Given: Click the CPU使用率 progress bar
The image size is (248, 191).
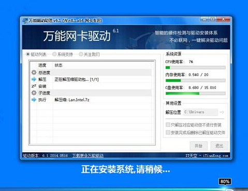Looking at the screenshot, I should tap(195, 67).
